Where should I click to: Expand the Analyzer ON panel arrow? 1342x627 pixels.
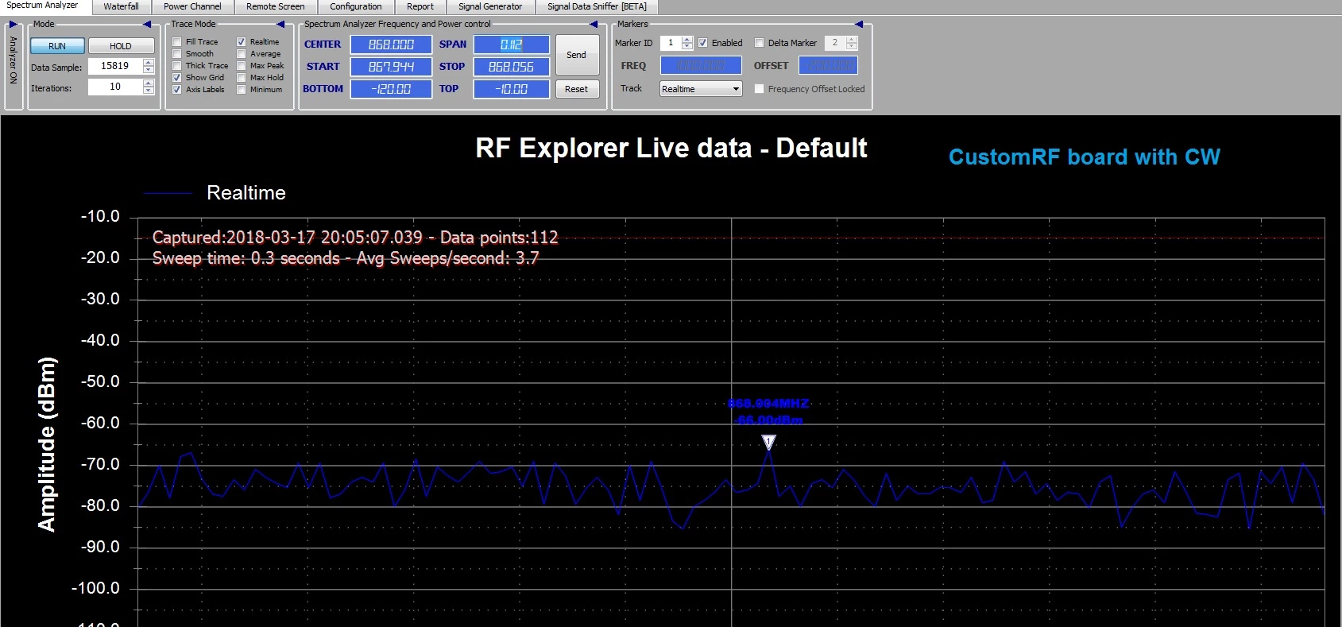(13, 25)
